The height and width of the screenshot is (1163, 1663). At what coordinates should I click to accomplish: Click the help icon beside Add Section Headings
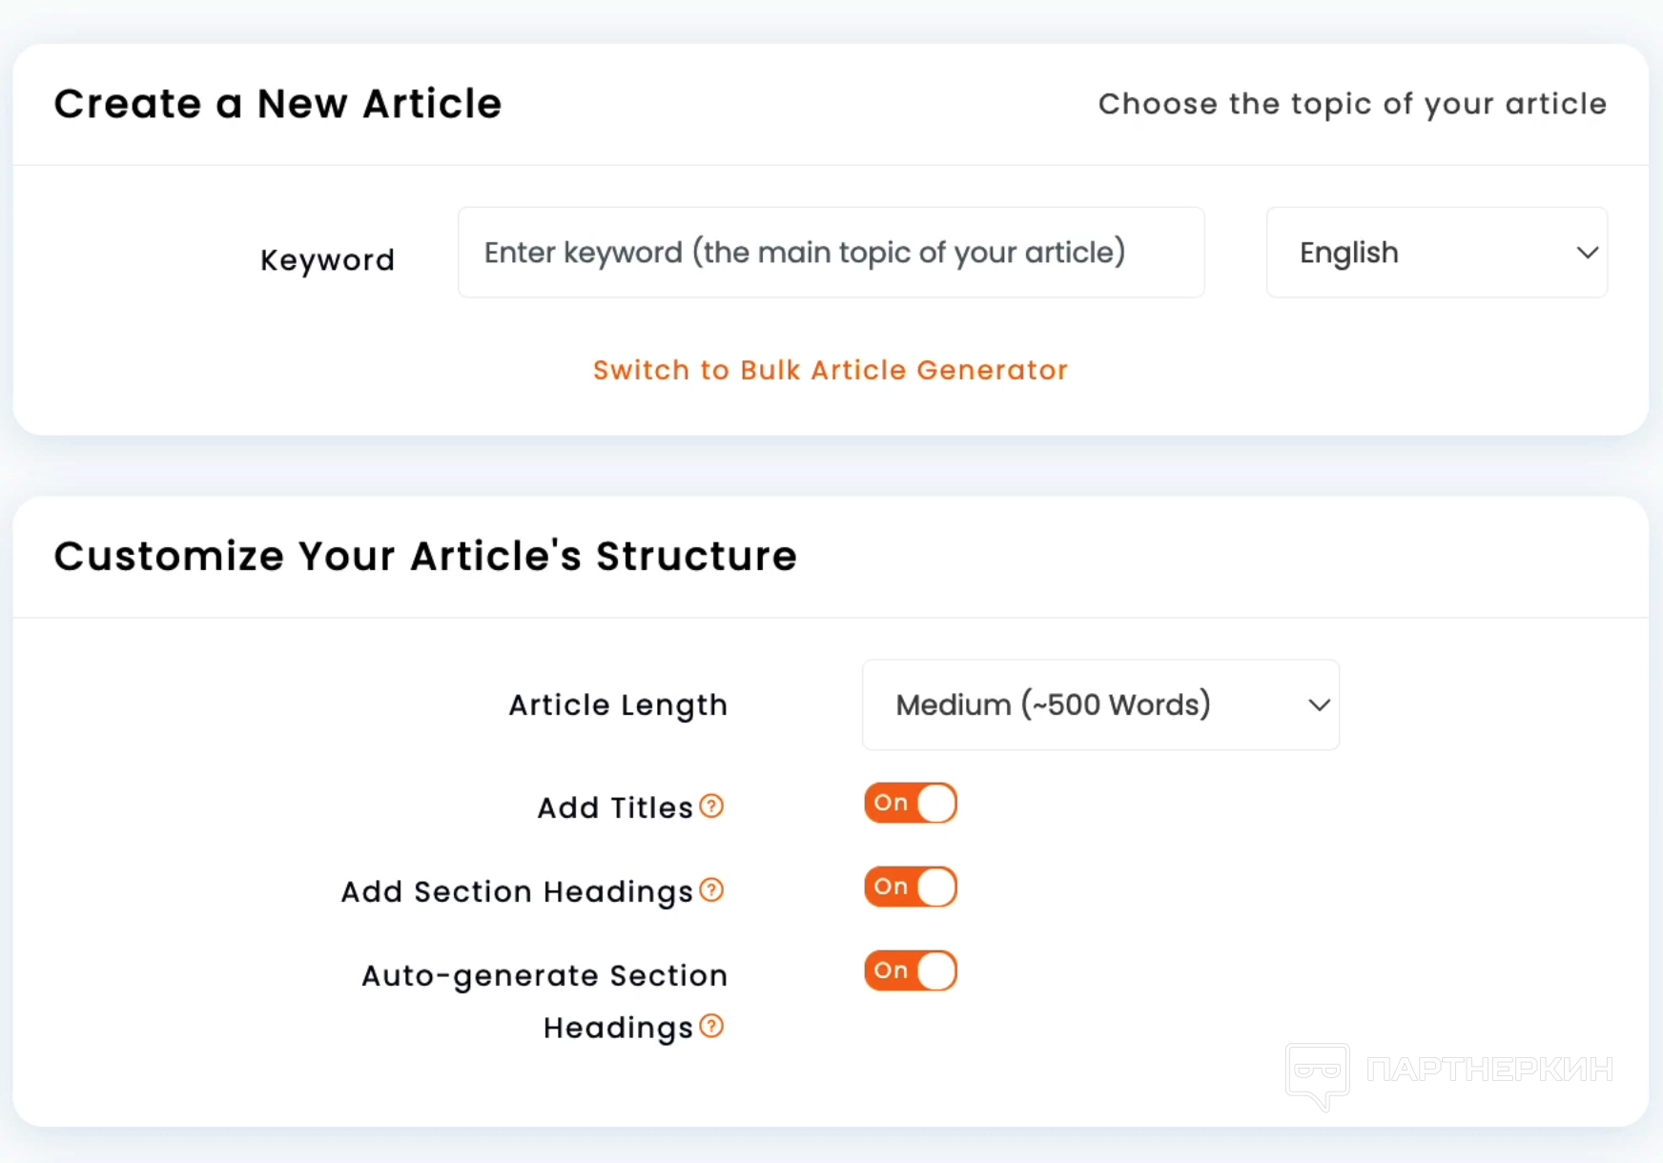tap(711, 890)
